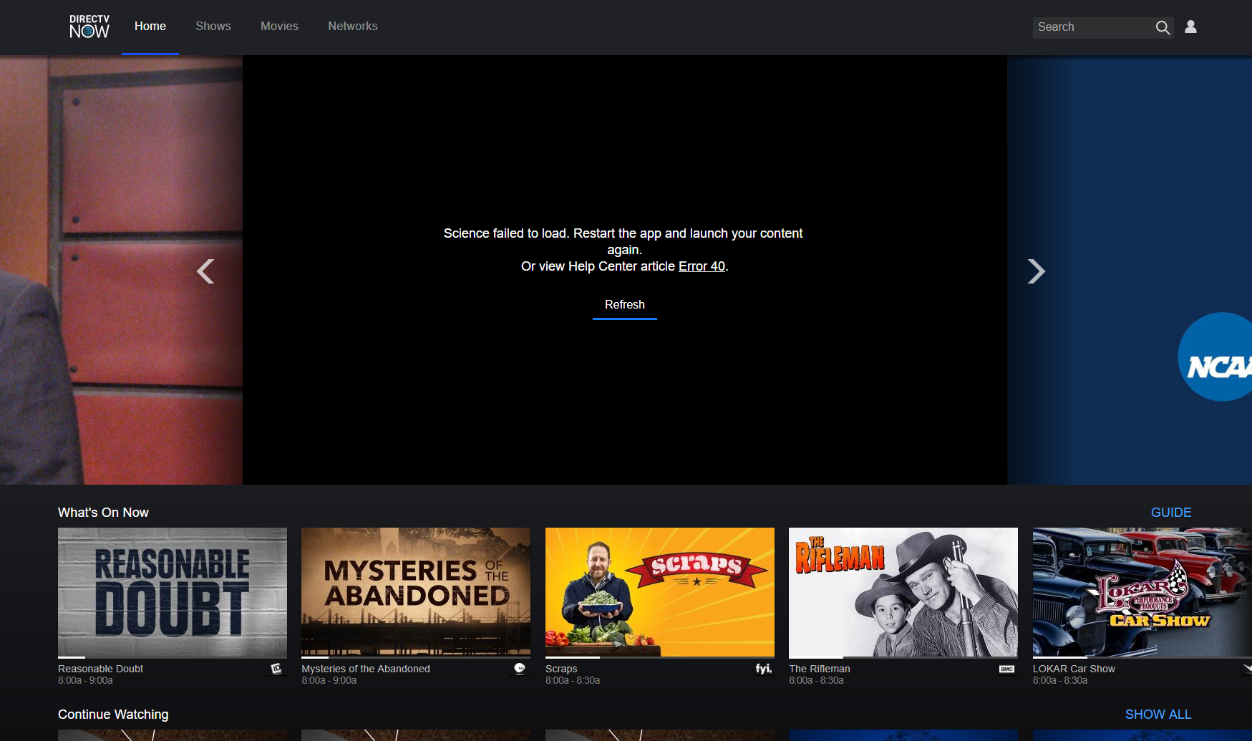Viewport: 1252px width, 741px height.
Task: Click the ID network badge on Reasonable Doubt
Action: [x=276, y=667]
